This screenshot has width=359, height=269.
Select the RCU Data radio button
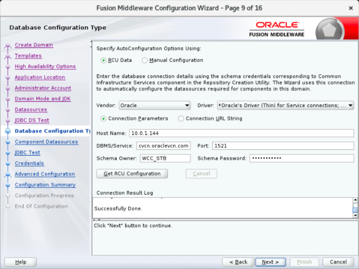click(x=103, y=60)
